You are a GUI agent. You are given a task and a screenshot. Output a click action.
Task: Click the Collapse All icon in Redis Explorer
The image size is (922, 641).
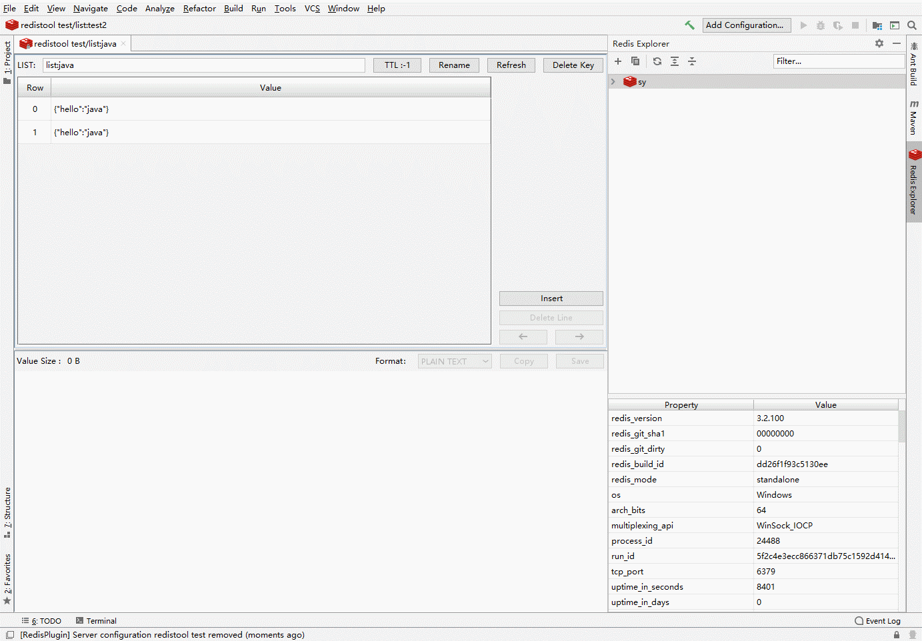pyautogui.click(x=692, y=61)
